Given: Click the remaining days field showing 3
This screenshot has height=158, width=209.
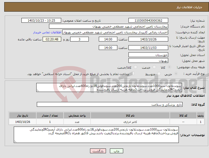Looking at the screenshot, I should 79,39.
